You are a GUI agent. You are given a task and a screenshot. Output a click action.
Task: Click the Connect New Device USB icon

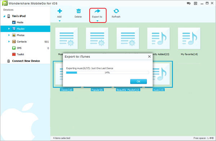[x=9, y=61]
